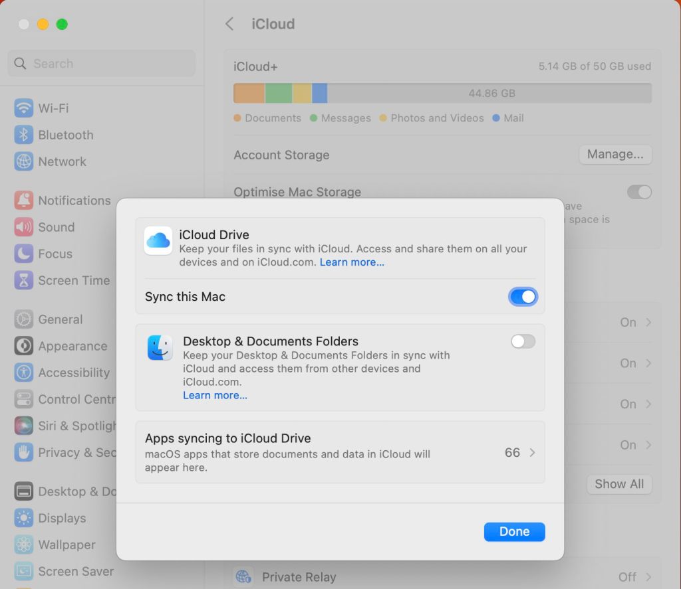
Task: Click the Notifications bell icon
Action: 24,201
